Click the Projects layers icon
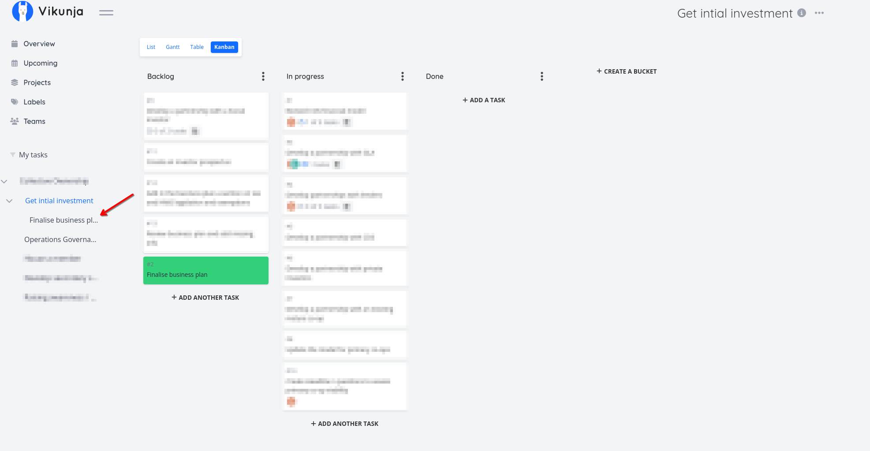870x451 pixels. point(15,82)
